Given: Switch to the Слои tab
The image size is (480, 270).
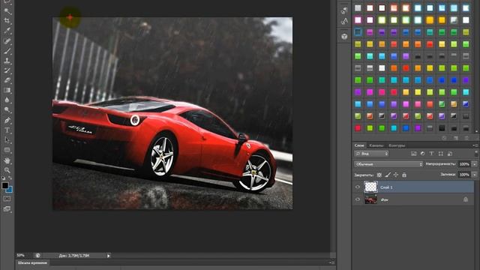Looking at the screenshot, I should tap(359, 145).
